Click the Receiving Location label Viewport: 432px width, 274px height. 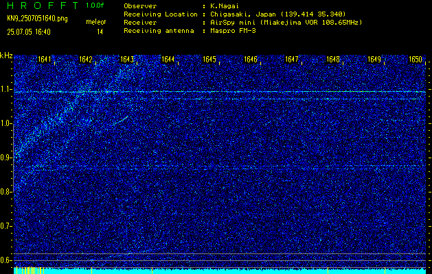tap(161, 14)
